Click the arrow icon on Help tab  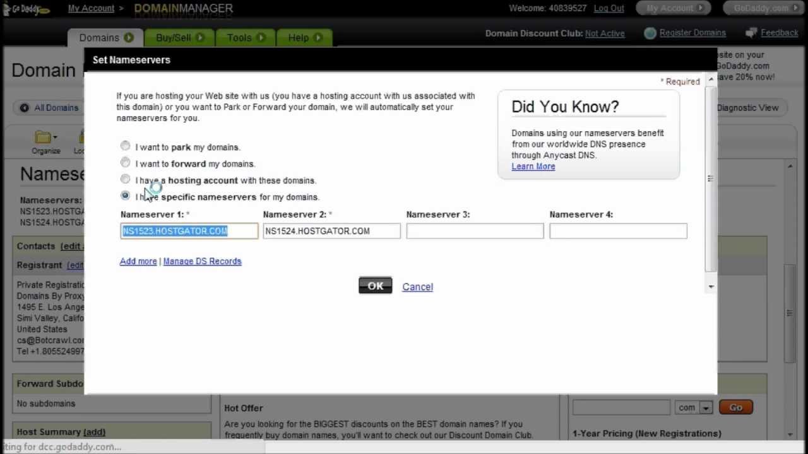(x=318, y=38)
